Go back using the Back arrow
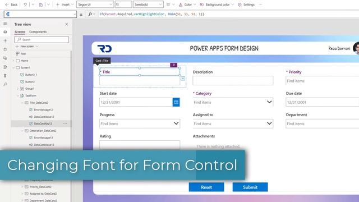The image size is (359, 202). point(11,4)
